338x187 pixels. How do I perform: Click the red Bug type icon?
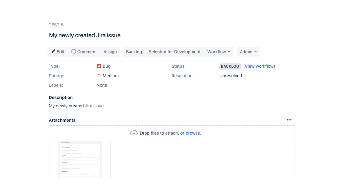pos(99,66)
